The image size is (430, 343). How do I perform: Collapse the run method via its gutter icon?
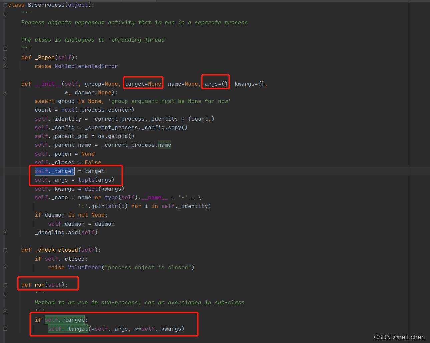click(5, 285)
